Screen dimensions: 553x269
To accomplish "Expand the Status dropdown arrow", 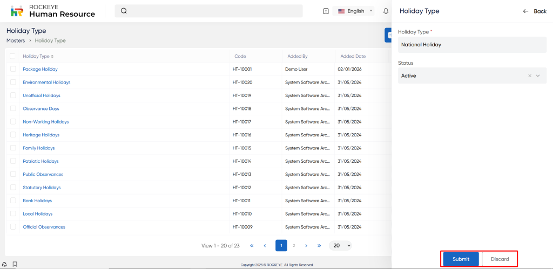I will tap(538, 76).
